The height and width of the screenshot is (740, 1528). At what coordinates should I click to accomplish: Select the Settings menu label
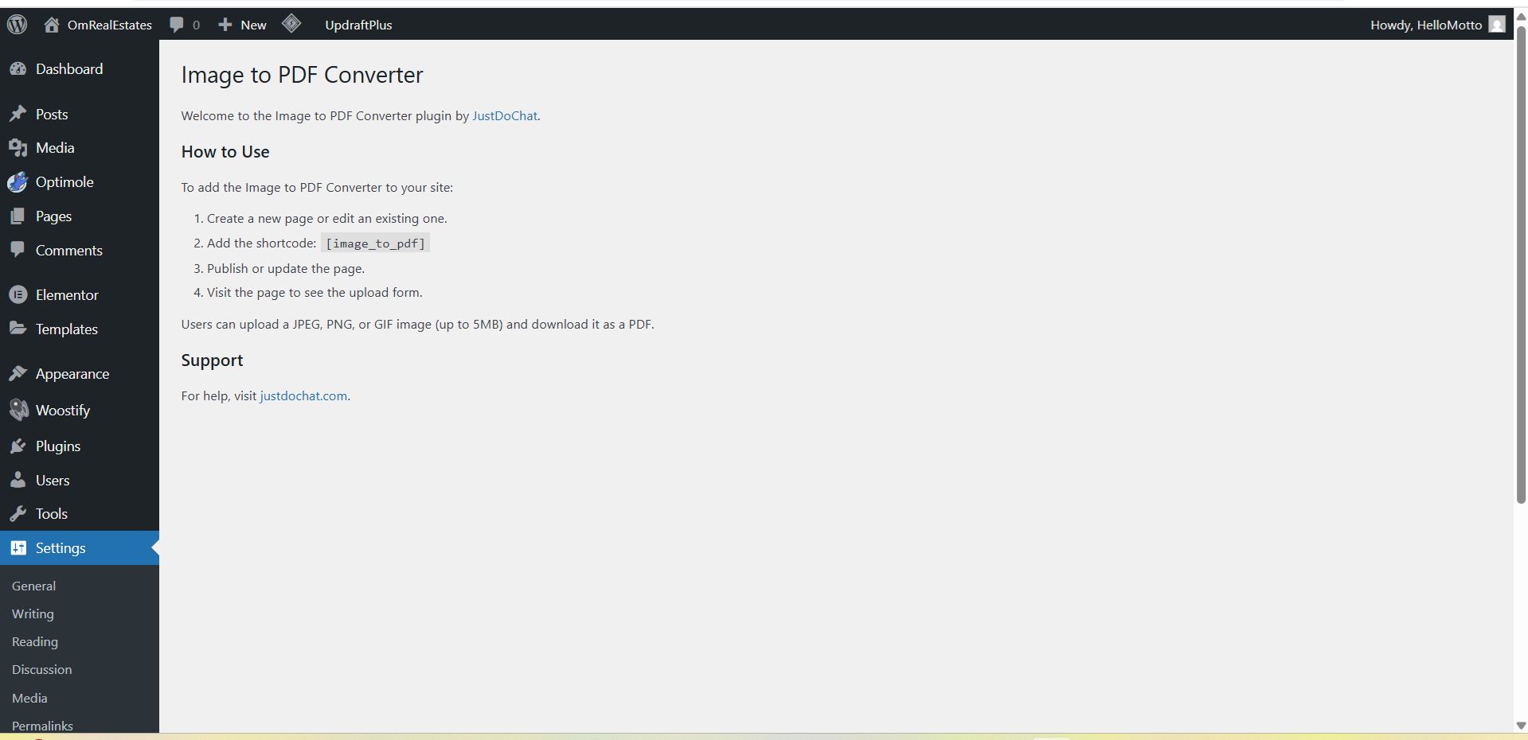pyautogui.click(x=61, y=548)
